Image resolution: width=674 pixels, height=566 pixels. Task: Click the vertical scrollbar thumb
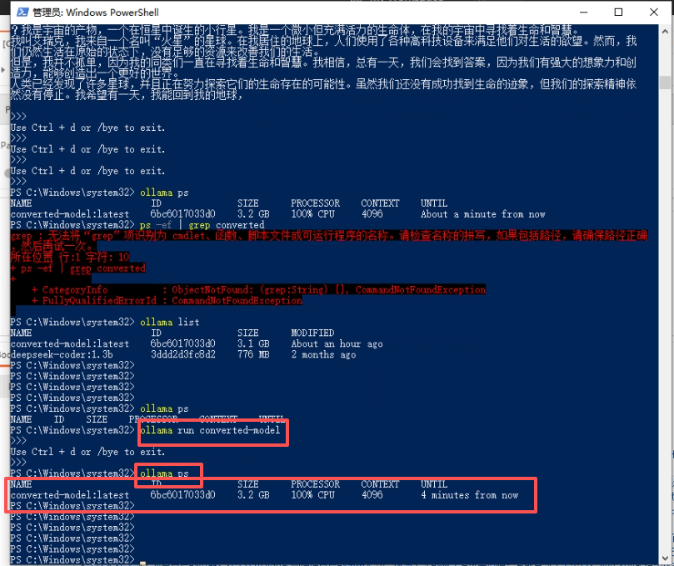[x=665, y=83]
